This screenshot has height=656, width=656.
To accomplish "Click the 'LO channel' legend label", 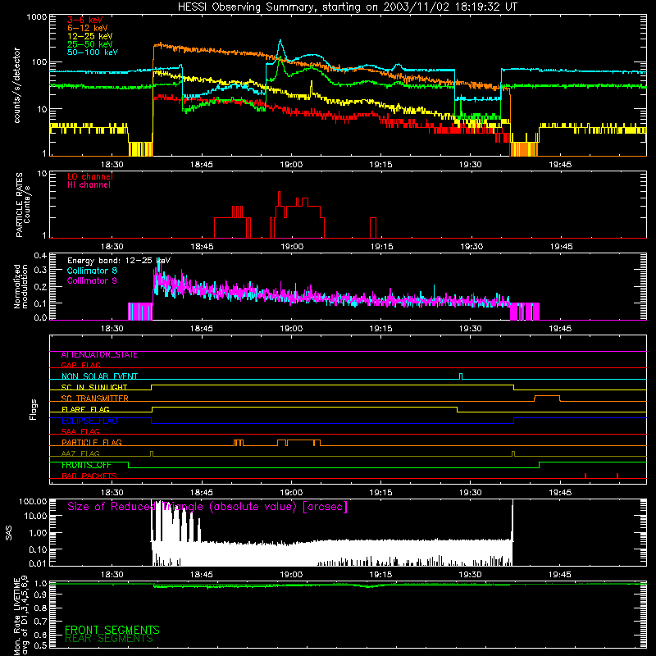I will click(90, 176).
